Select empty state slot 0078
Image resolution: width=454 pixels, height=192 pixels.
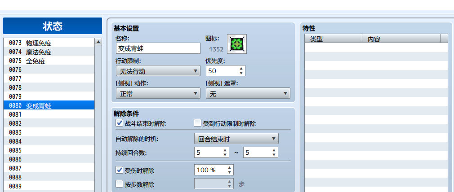click(49, 87)
